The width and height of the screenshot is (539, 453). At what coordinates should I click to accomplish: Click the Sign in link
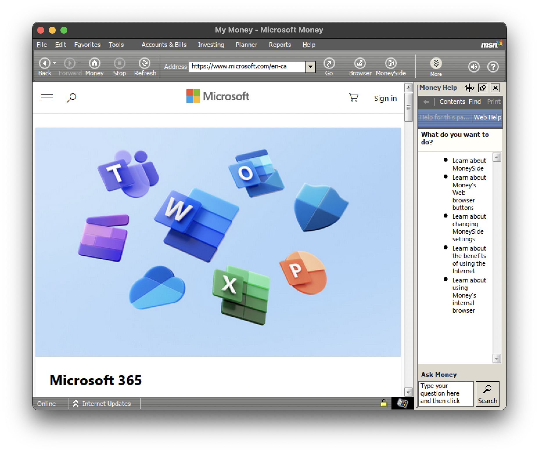click(x=385, y=98)
